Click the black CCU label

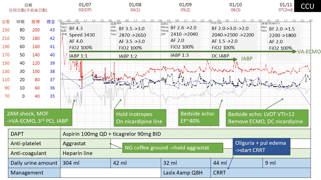pos(307,6)
